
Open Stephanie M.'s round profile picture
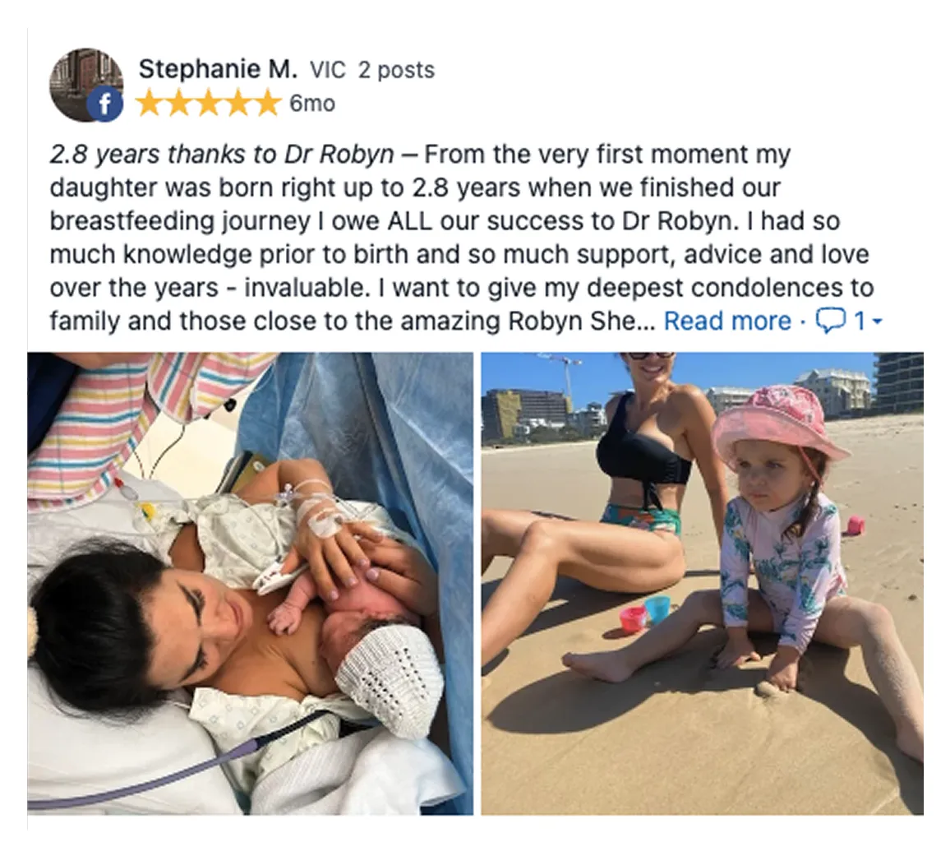tap(86, 84)
